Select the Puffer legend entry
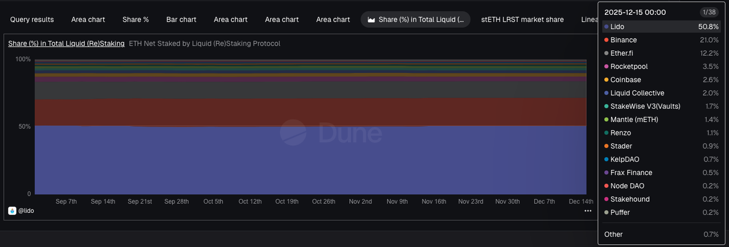Screen dimensions: 729x247 point(661,212)
